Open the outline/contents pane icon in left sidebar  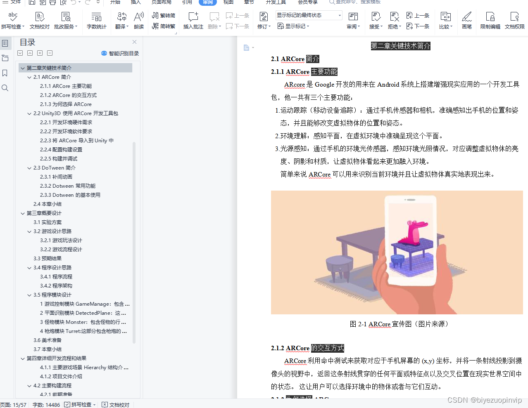(x=5, y=43)
